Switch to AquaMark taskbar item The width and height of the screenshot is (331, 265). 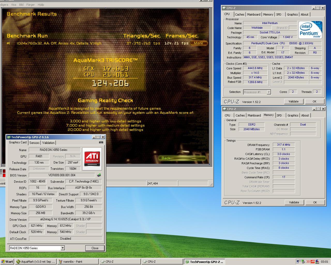point(36,262)
